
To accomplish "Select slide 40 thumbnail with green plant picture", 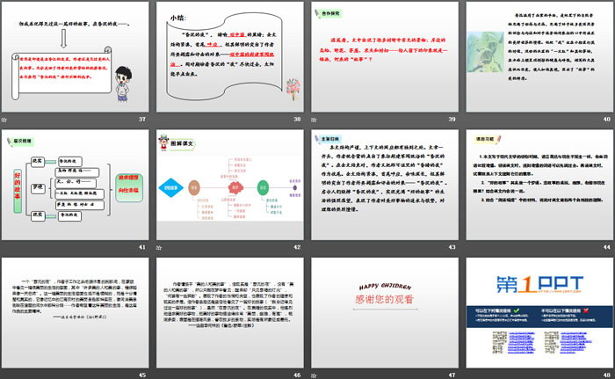I will 539,57.
